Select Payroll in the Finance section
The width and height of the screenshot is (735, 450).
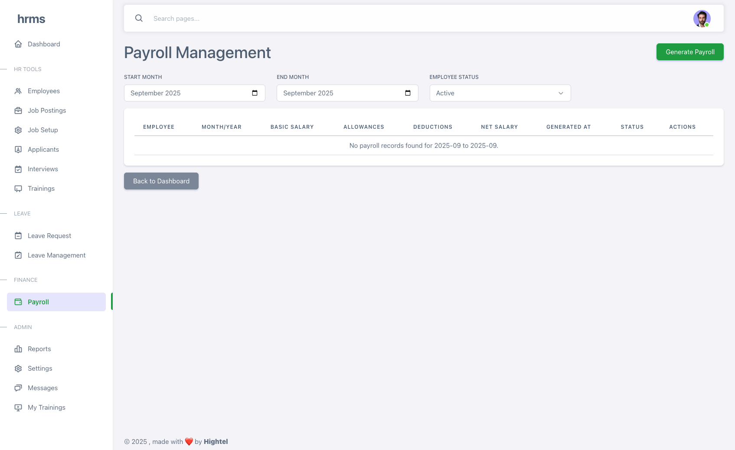38,302
